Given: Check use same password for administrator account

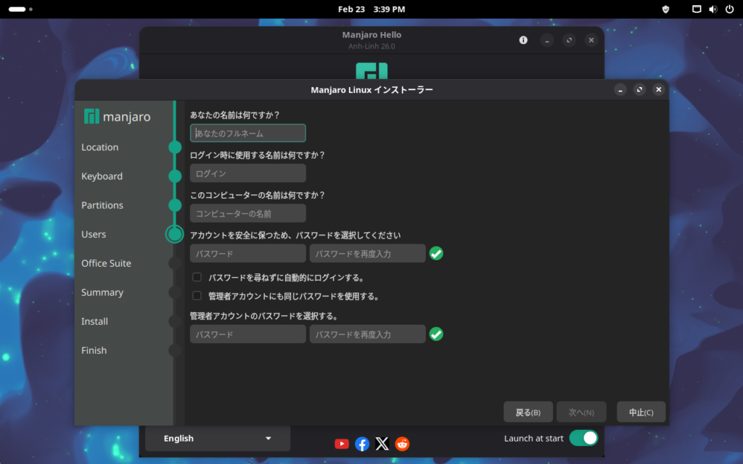Looking at the screenshot, I should pyautogui.click(x=197, y=296).
